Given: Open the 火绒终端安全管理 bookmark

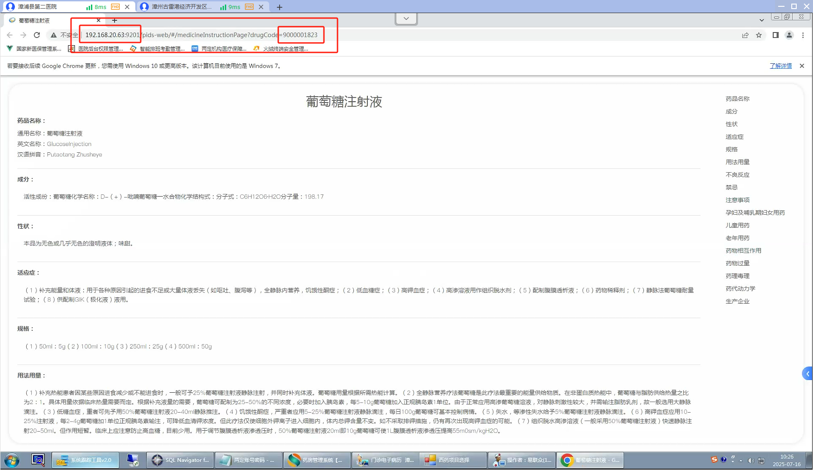Looking at the screenshot, I should [x=281, y=48].
